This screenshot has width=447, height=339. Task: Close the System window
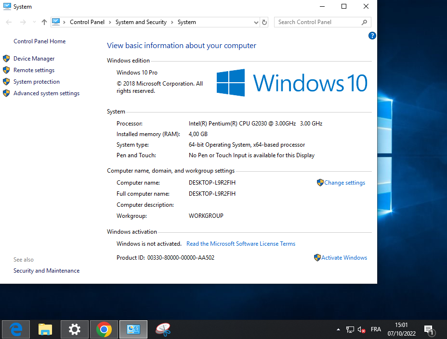366,6
